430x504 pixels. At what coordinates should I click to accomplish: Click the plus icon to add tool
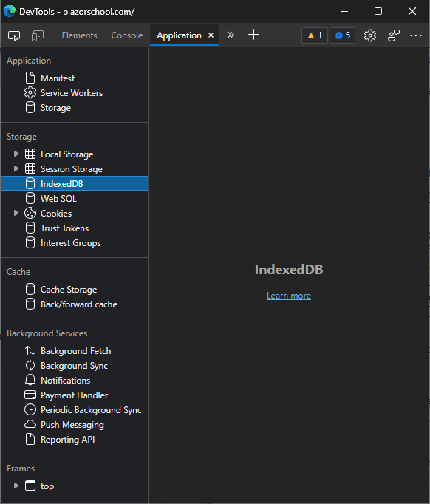[253, 35]
